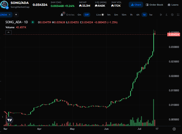The image size is (182, 134).
Task: Select the 1h timeframe
Action: (x=131, y=15)
